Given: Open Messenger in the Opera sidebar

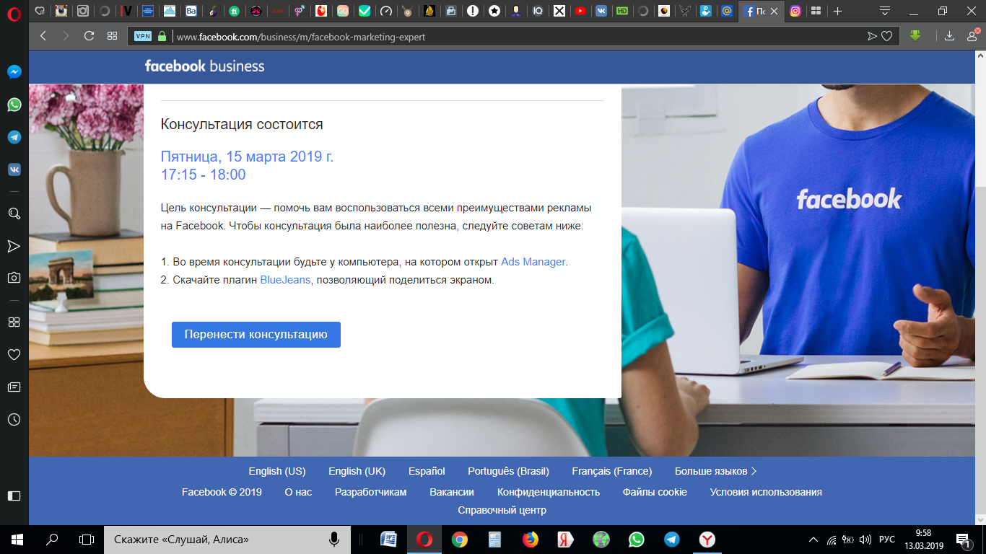Looking at the screenshot, I should pos(14,72).
